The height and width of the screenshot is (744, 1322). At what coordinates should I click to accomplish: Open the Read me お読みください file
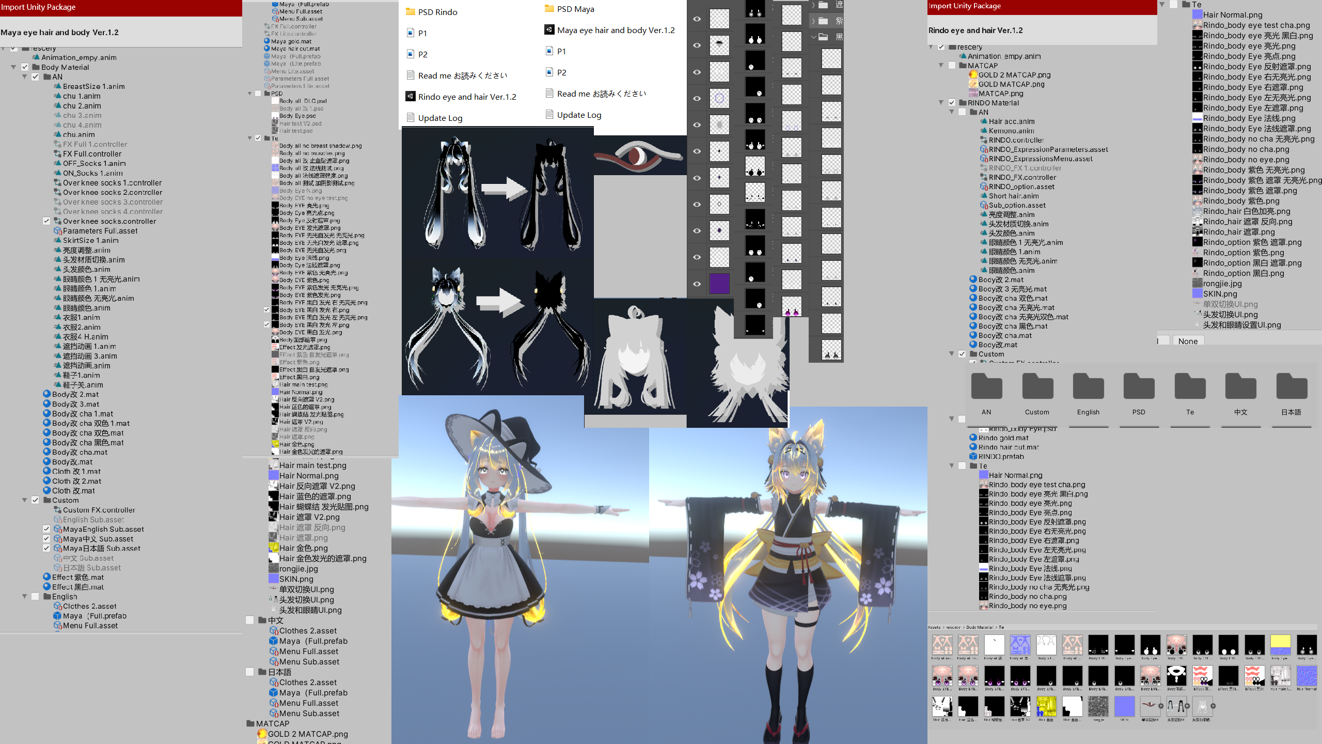[463, 75]
